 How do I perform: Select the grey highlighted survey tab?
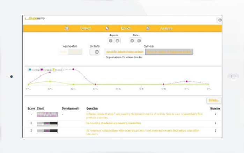pyautogui.click(x=169, y=52)
